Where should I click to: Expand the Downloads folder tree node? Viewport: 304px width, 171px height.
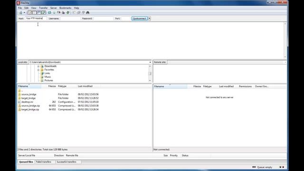38,66
